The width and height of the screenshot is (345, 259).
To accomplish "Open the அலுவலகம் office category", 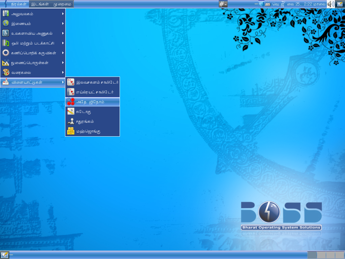I will 33,13.
